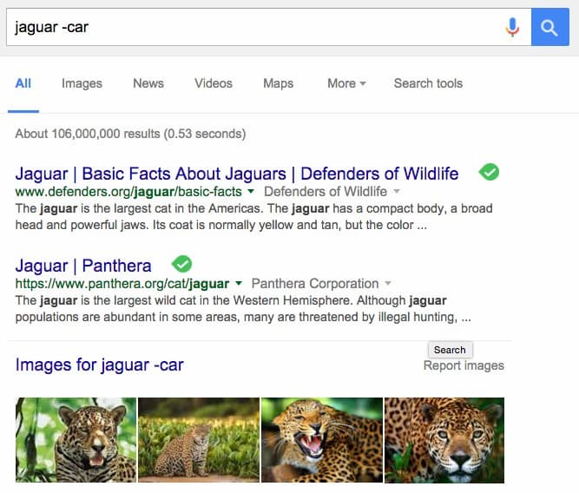Expand Defenders of Wildlife gray dropdown arrow

[397, 191]
